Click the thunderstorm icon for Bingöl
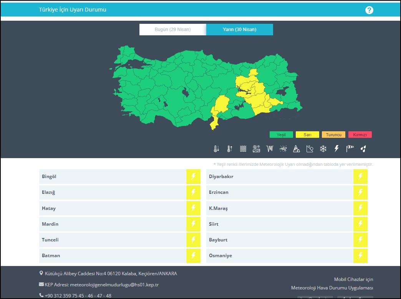401x299 pixels. point(193,177)
